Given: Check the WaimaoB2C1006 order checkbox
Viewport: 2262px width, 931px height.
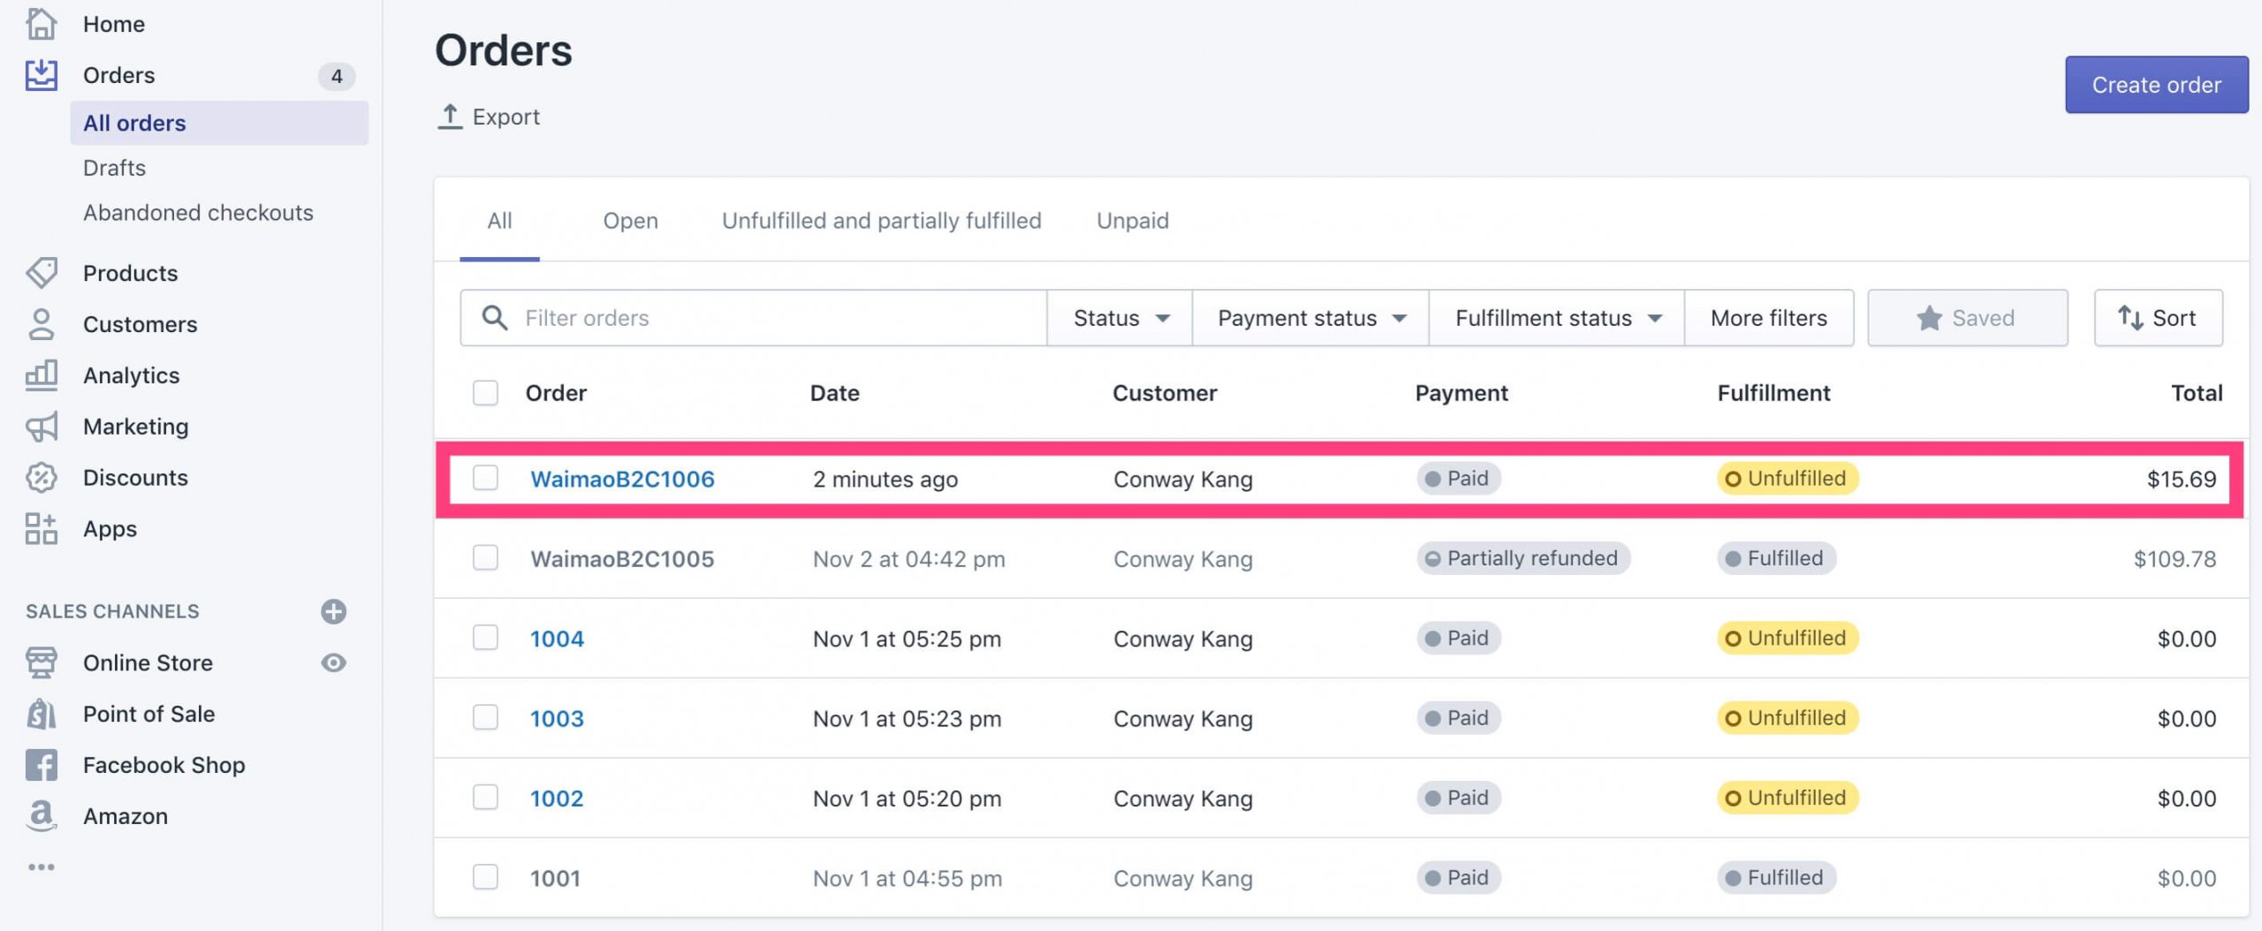Looking at the screenshot, I should tap(485, 478).
